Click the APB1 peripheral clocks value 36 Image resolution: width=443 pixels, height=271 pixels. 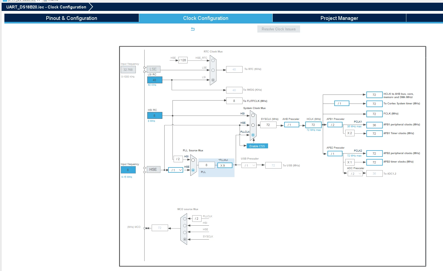pyautogui.click(x=374, y=125)
